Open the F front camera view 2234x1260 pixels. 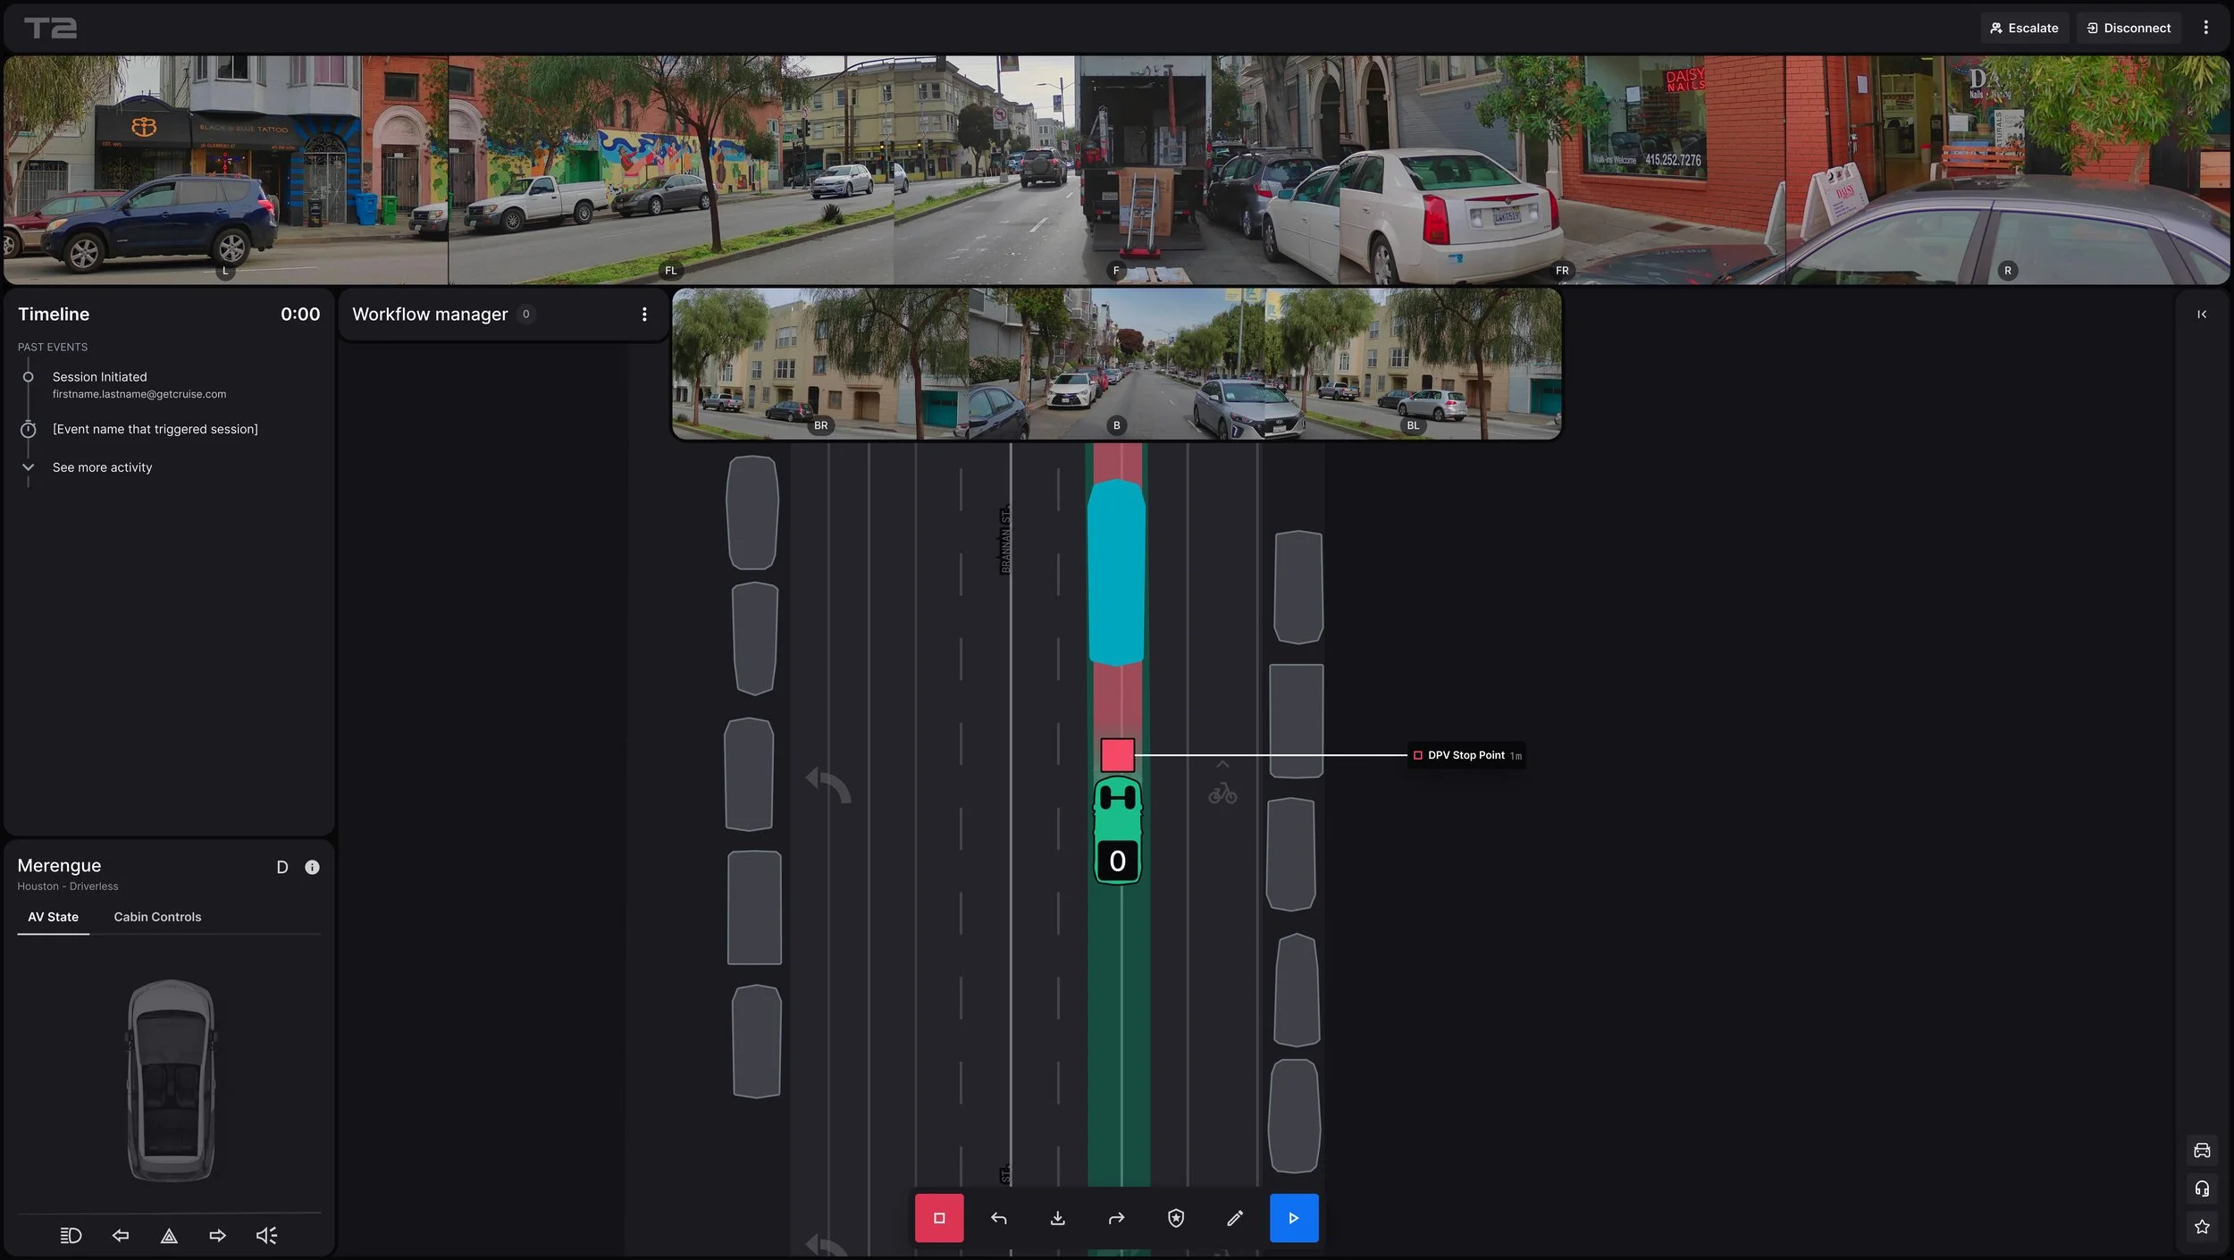point(1116,170)
